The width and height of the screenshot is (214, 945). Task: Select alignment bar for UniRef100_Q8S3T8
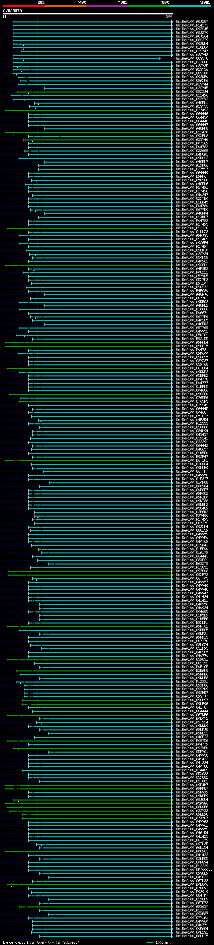[86, 59]
